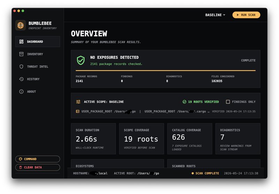Open the Threat Intel section
Screen dimensions: 279x194
click(38, 67)
